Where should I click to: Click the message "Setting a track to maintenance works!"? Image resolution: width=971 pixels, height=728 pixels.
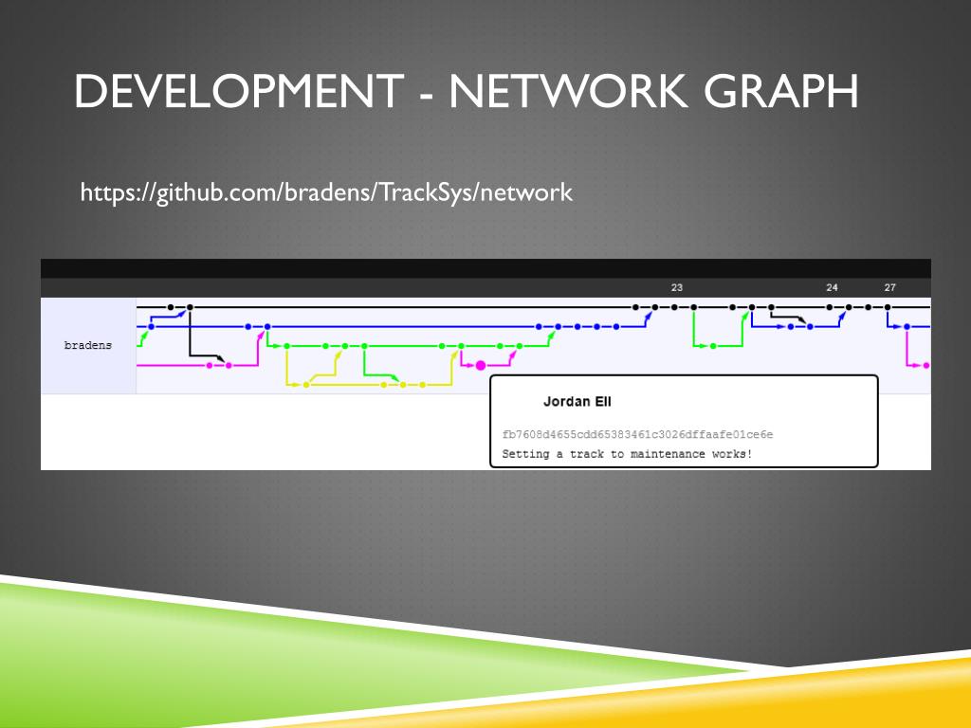(x=627, y=454)
